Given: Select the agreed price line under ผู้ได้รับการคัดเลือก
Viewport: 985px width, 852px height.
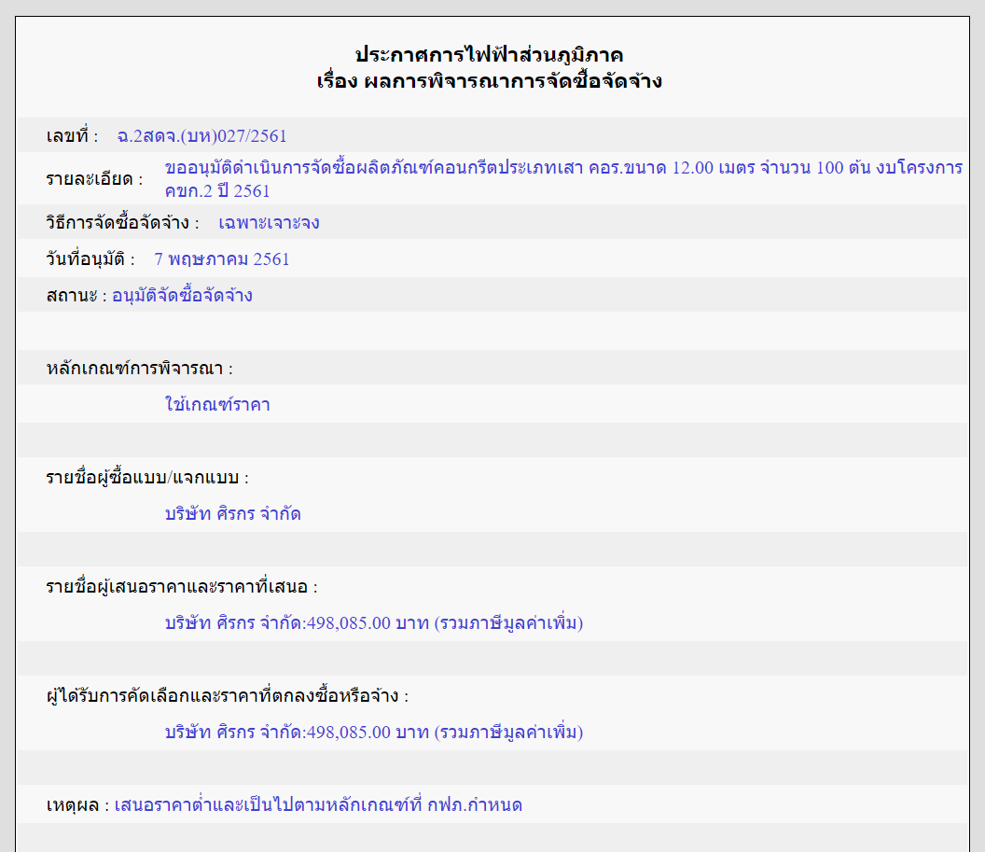Looking at the screenshot, I should [x=374, y=732].
